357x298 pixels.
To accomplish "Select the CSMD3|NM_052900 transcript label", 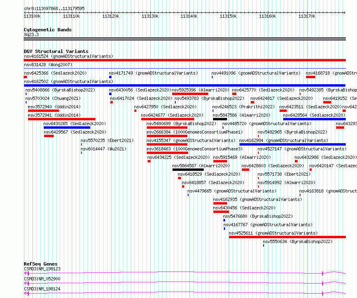I will [x=42, y=279].
